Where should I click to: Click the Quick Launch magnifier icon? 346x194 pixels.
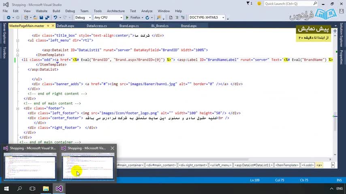click(x=315, y=4)
